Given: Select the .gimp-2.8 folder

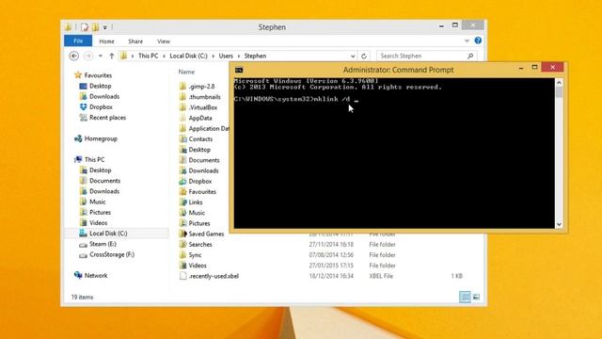Looking at the screenshot, I should (201, 87).
